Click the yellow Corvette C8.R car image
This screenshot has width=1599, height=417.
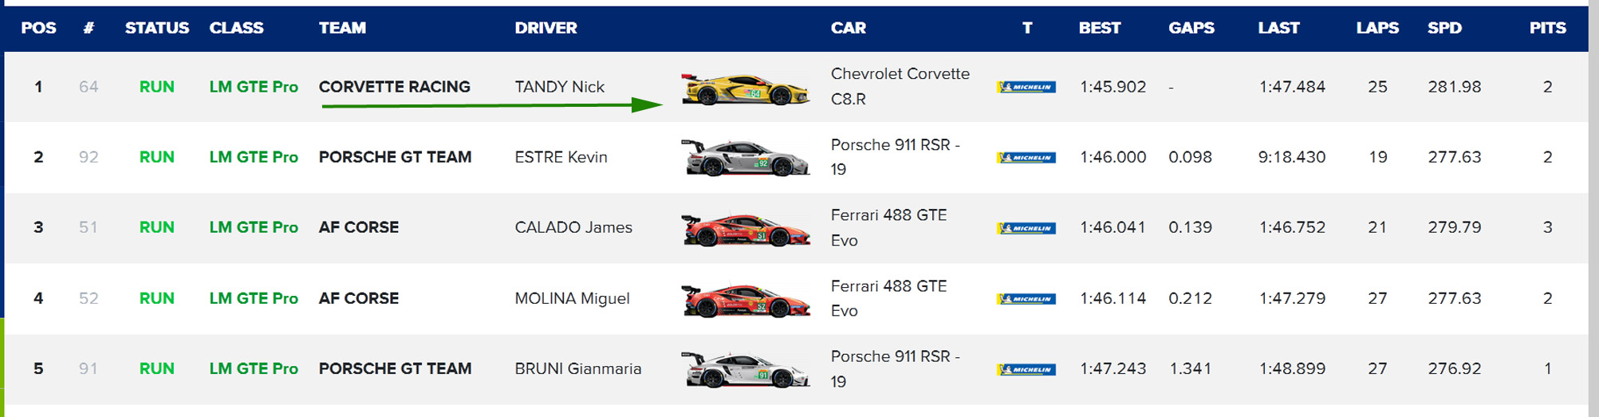(746, 89)
